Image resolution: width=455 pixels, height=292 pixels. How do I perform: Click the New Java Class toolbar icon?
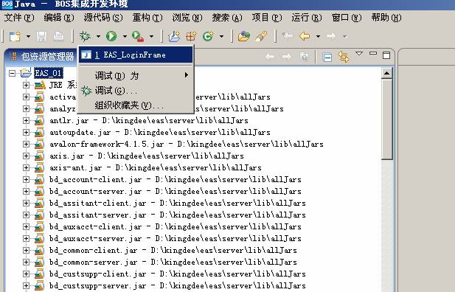pyautogui.click(x=208, y=36)
